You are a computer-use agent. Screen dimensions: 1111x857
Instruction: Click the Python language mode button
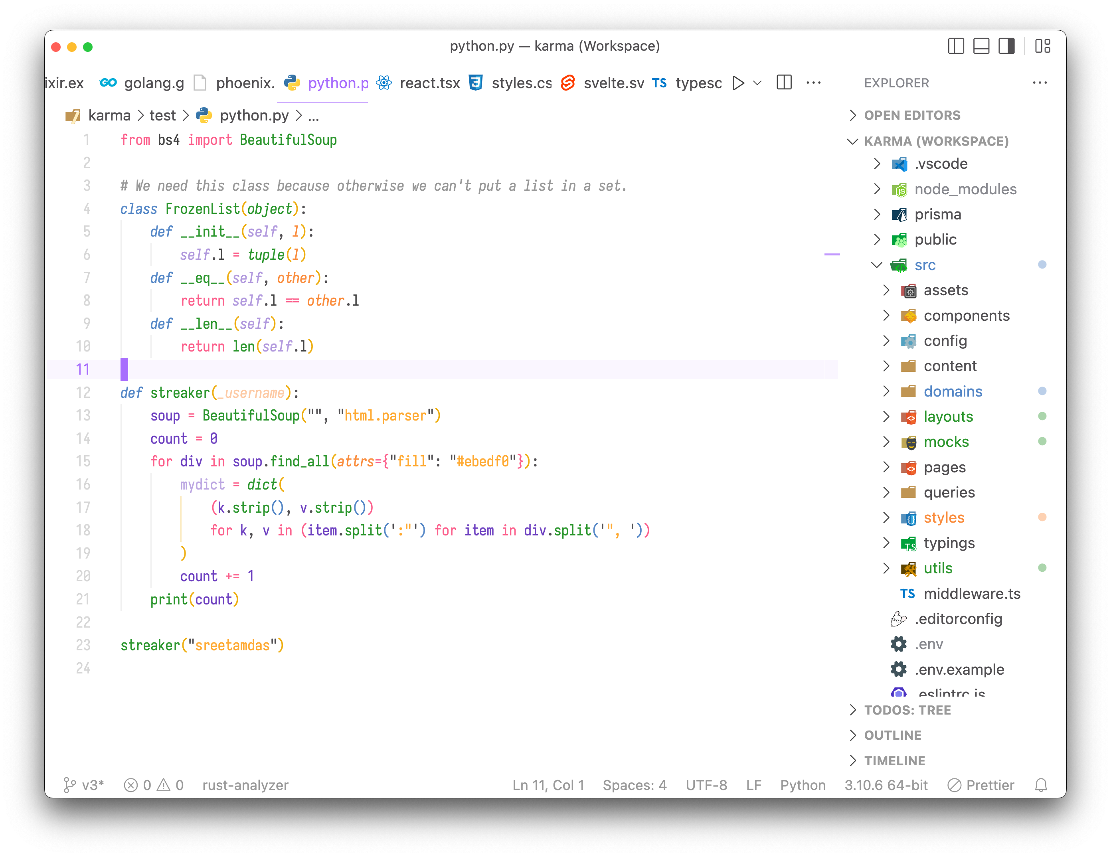point(803,785)
